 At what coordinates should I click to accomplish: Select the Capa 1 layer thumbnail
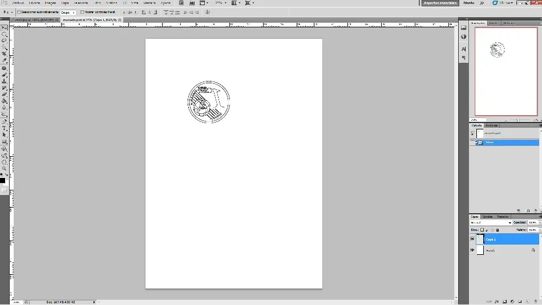[x=480, y=239]
